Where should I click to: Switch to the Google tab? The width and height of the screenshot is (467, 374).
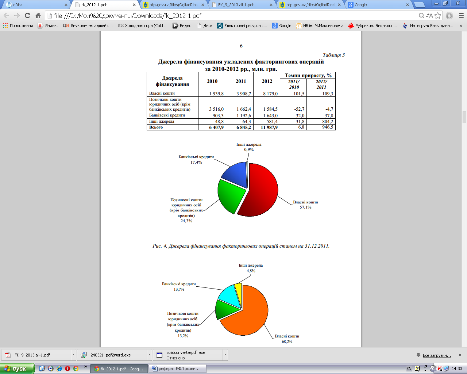378,5
